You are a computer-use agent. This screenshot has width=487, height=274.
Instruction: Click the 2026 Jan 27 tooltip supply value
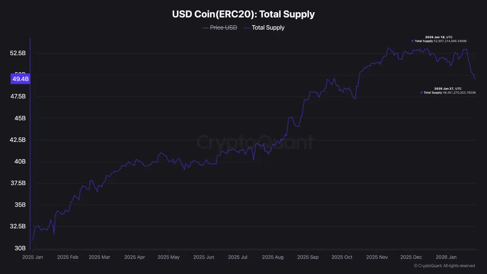point(459,92)
